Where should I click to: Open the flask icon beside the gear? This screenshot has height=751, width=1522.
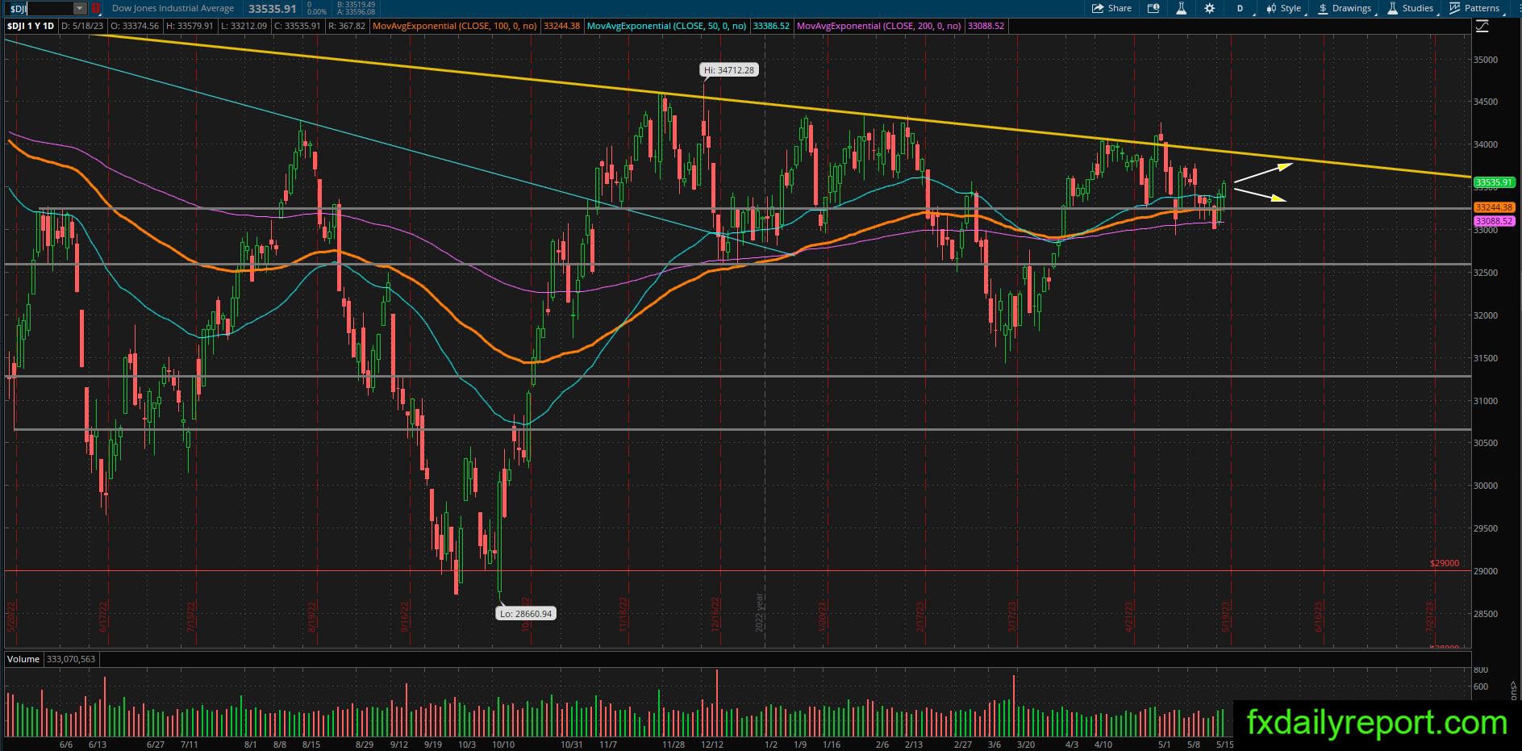1181,8
